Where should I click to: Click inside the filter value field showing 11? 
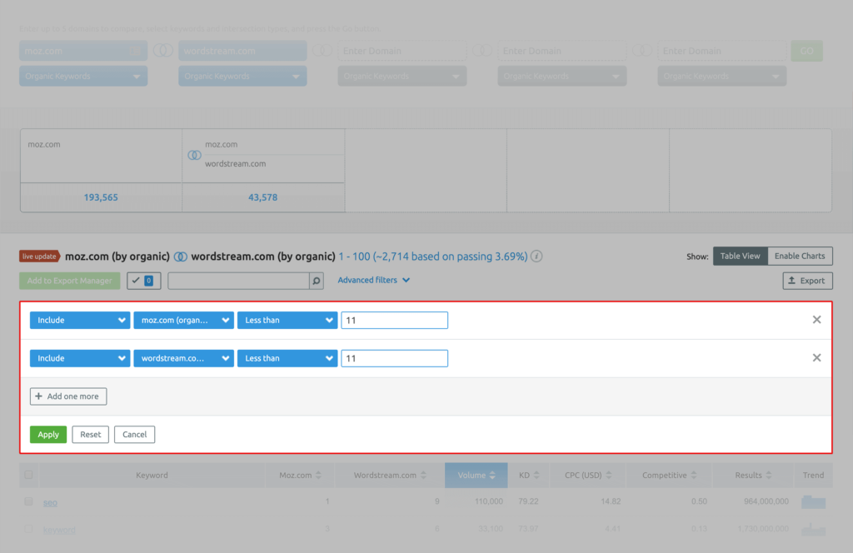[x=394, y=320]
